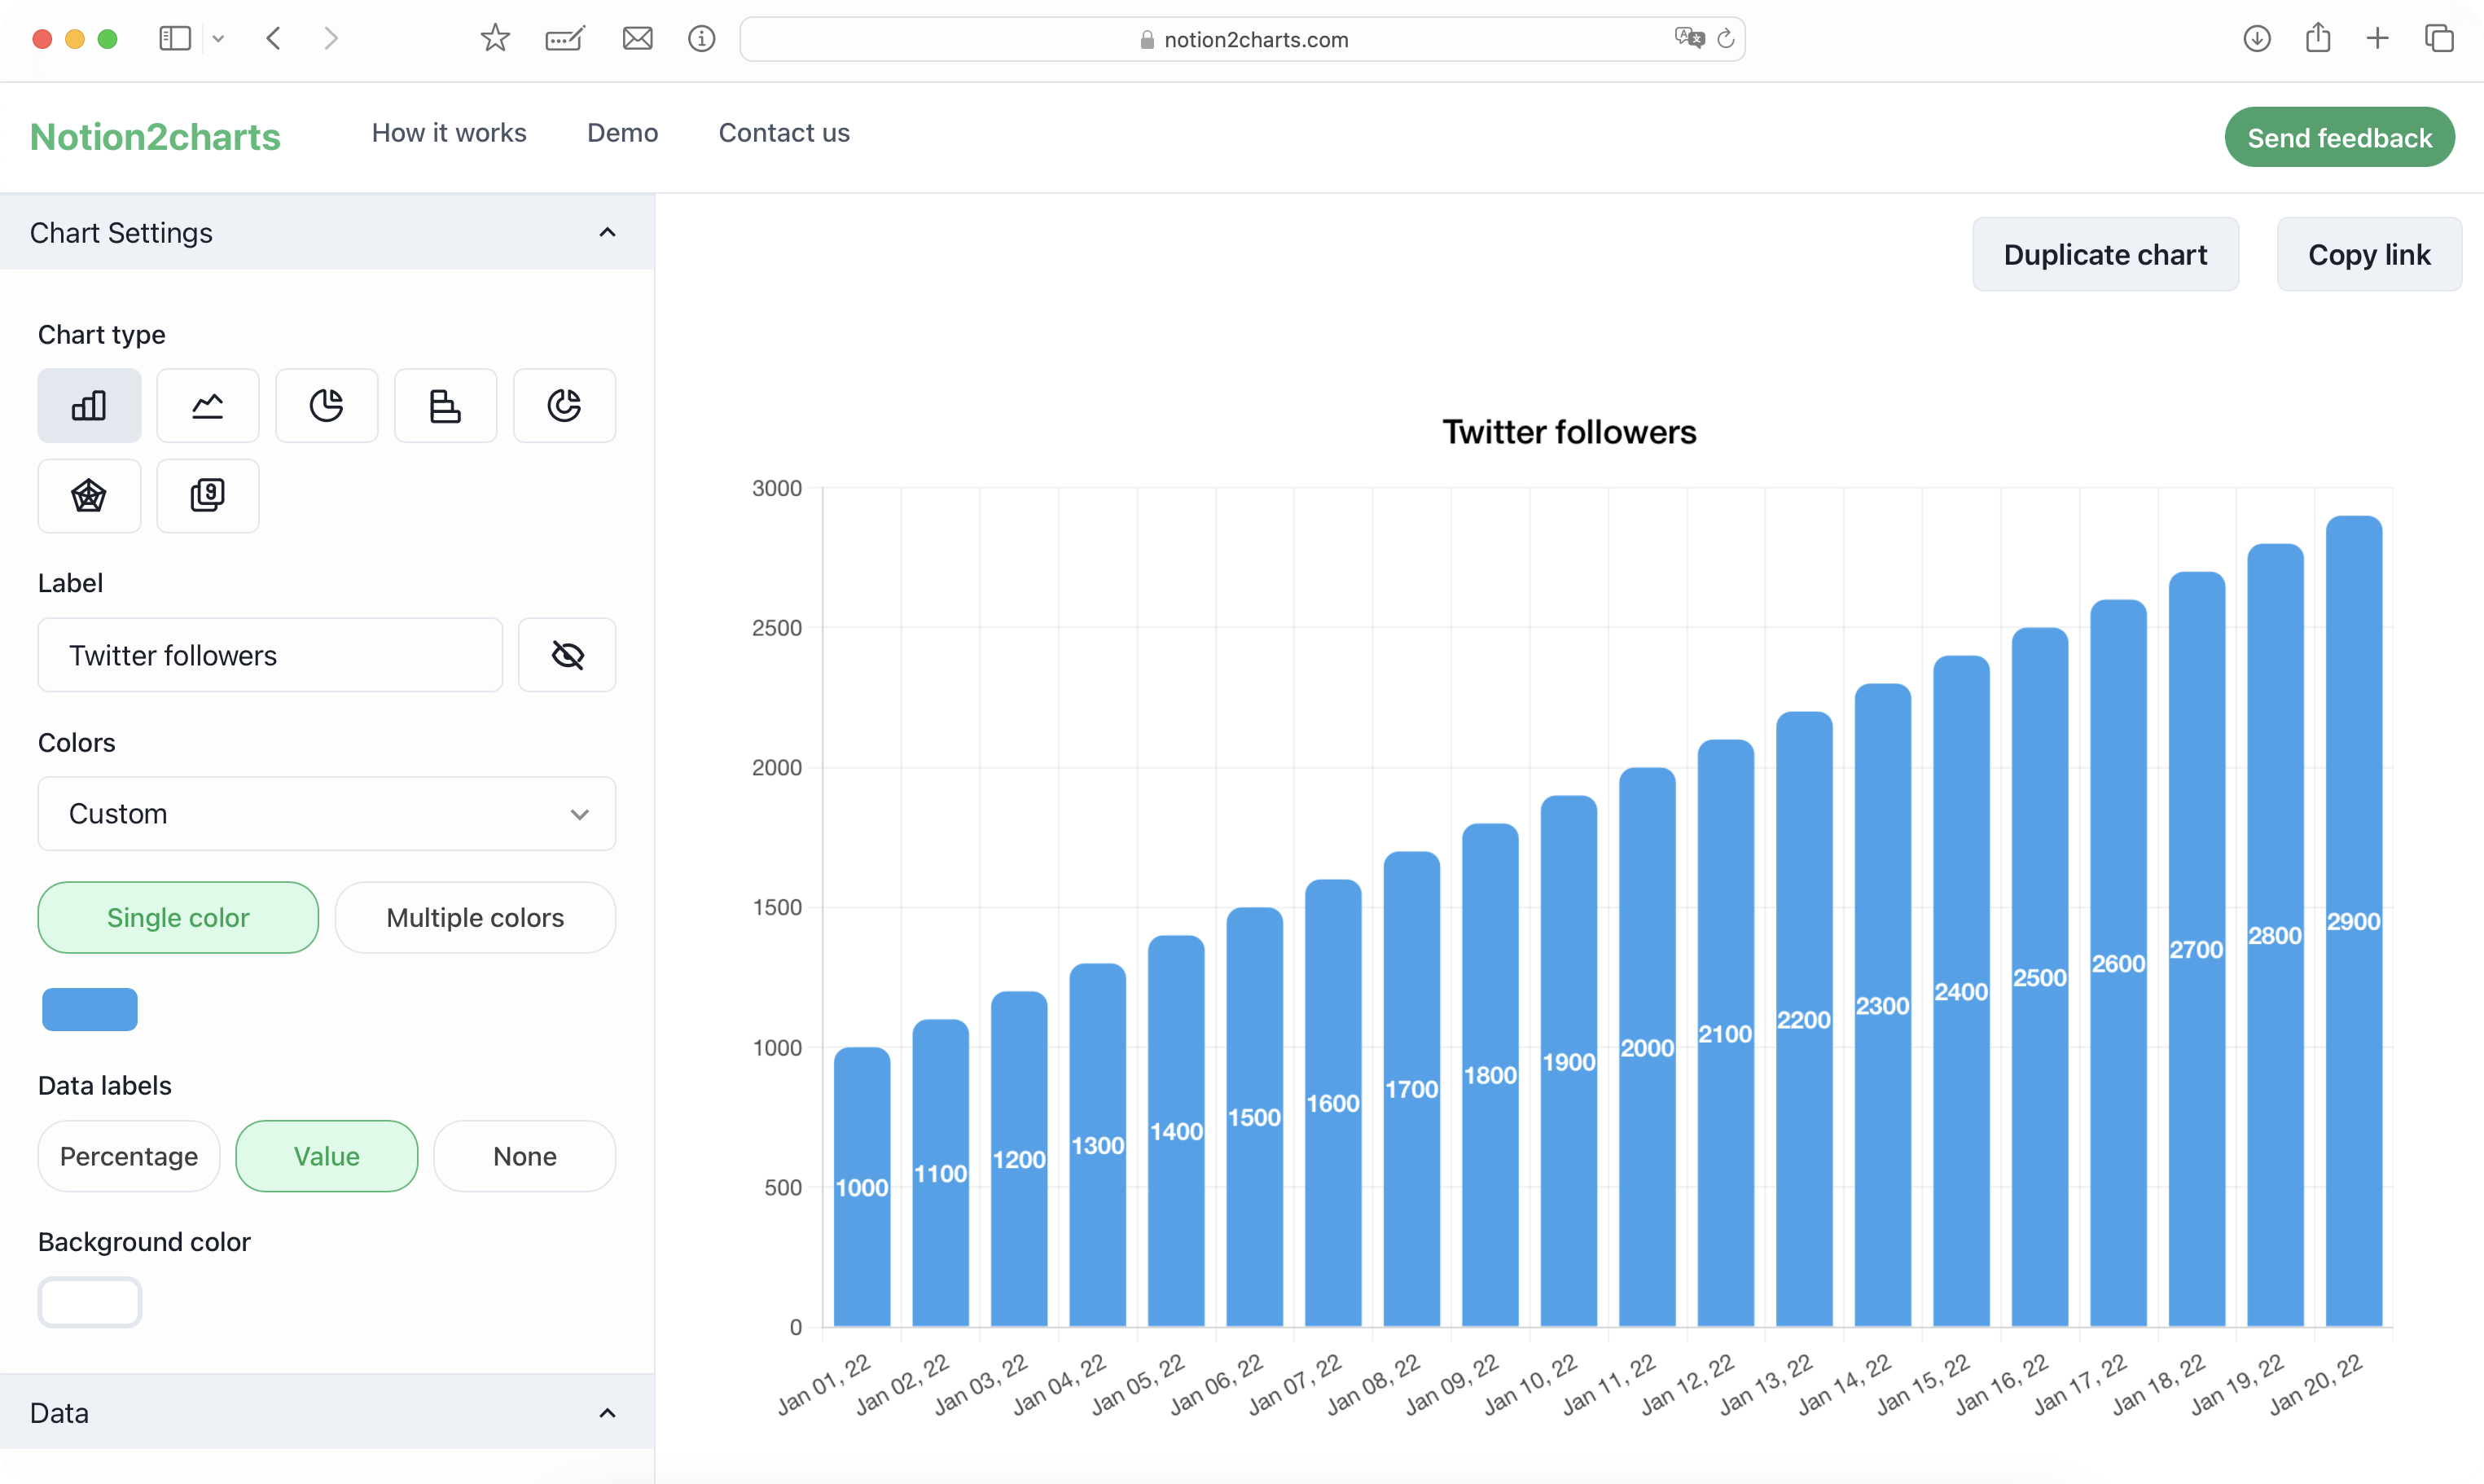Click the Duplicate chart button
The image size is (2484, 1484).
coord(2105,254)
